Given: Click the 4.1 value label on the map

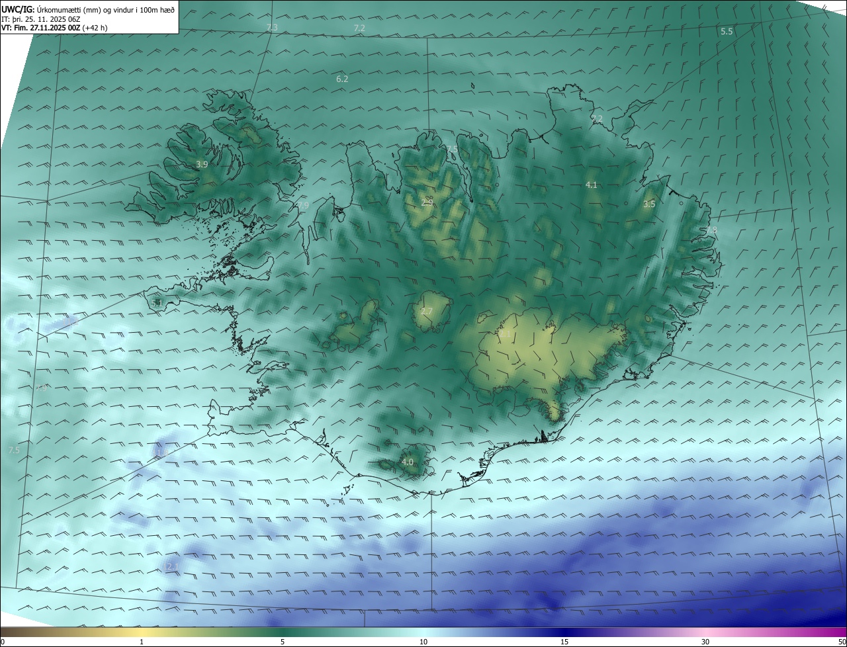Looking at the screenshot, I should (592, 185).
